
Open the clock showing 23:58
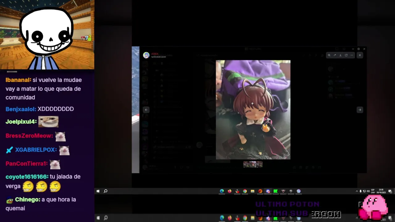point(381,191)
